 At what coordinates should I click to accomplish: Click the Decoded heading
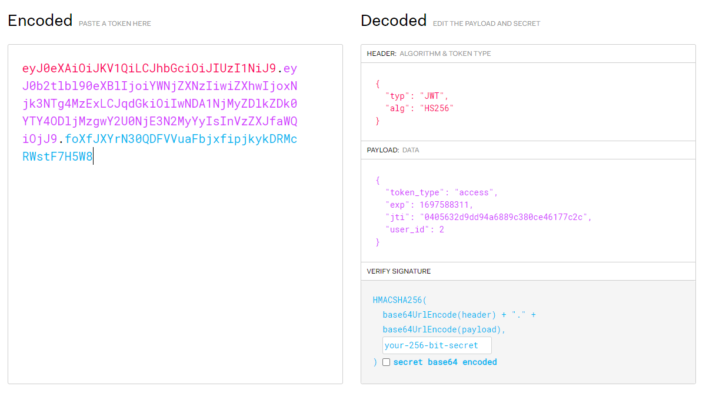394,21
